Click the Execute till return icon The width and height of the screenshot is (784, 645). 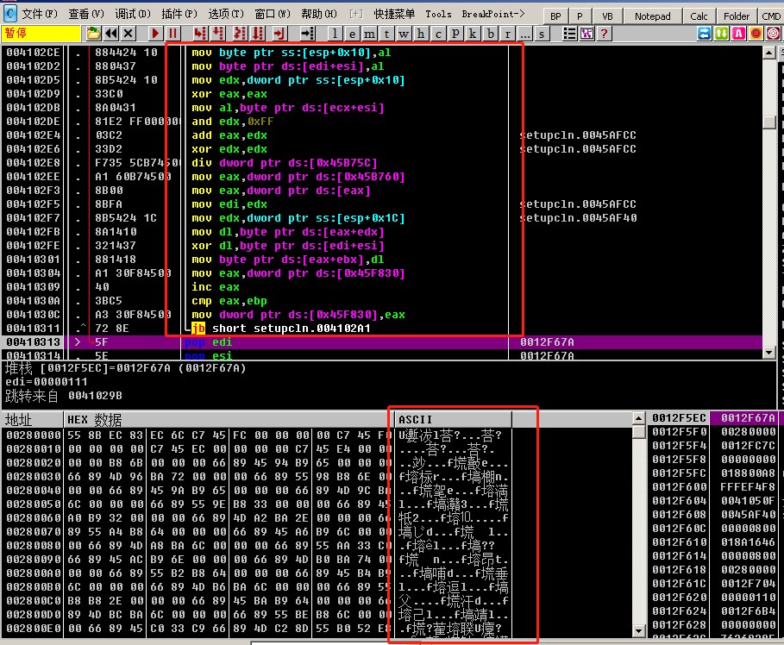(279, 34)
